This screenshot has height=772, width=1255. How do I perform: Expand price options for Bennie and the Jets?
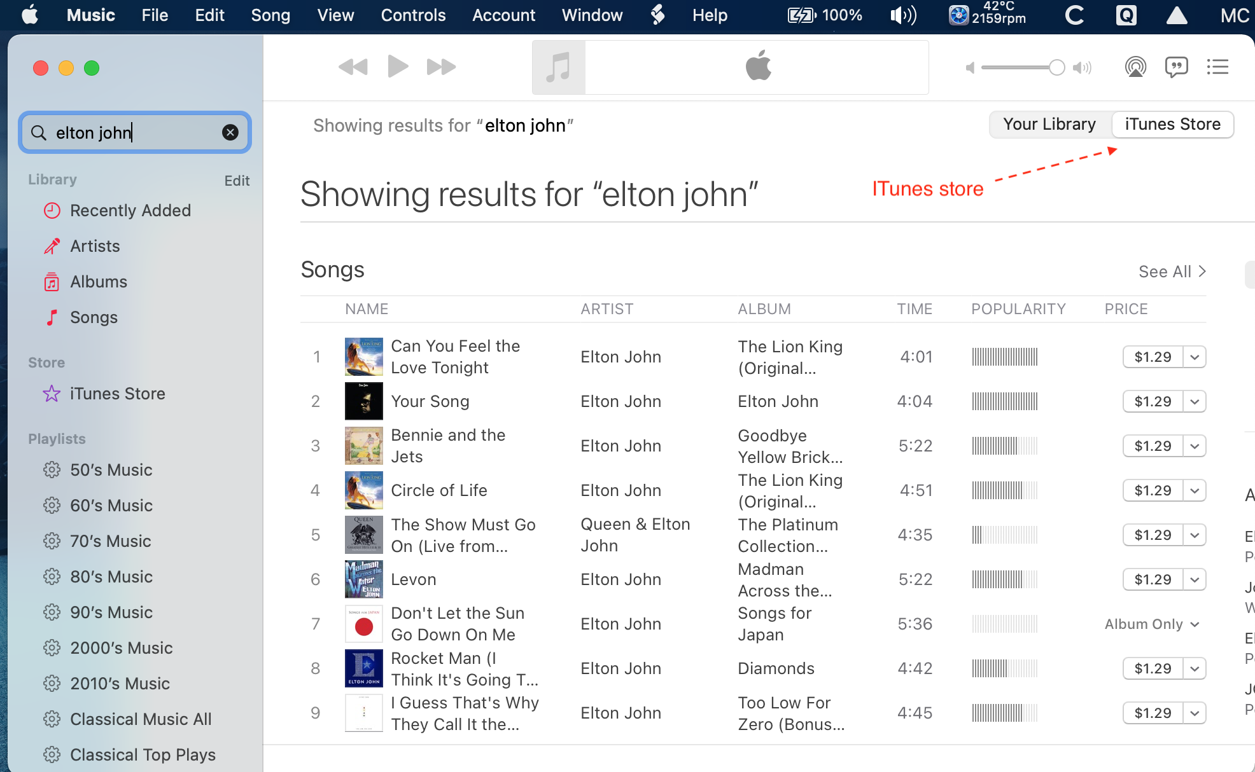pyautogui.click(x=1195, y=446)
